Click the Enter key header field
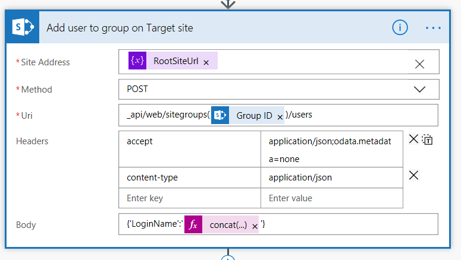The image size is (461, 260). 190,198
